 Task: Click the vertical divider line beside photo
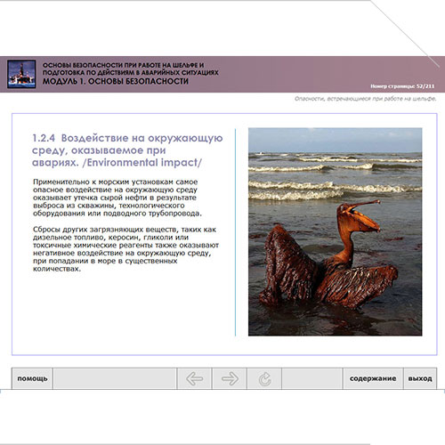pyautogui.click(x=236, y=232)
